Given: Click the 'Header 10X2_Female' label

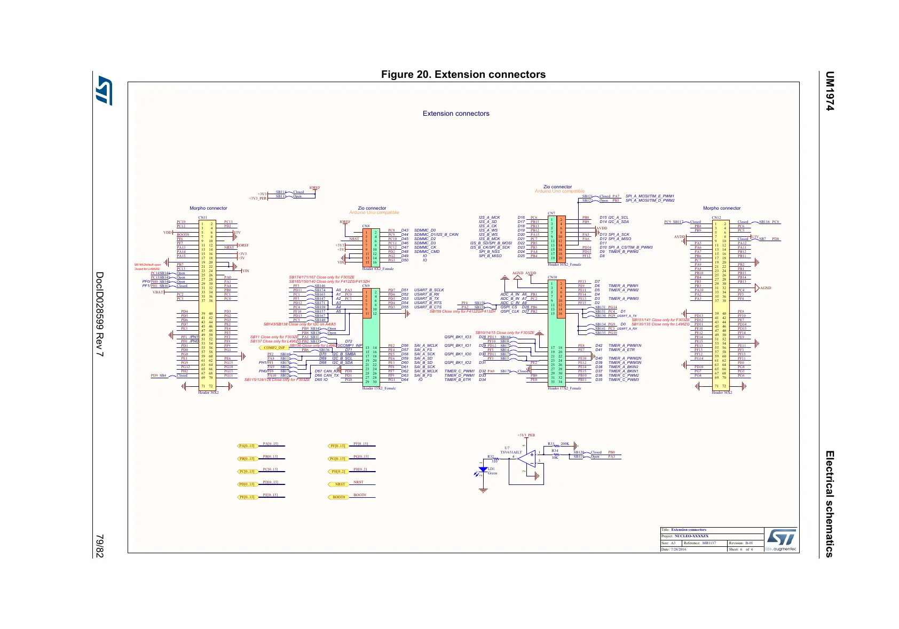Looking at the screenshot, I should click(565, 265).
